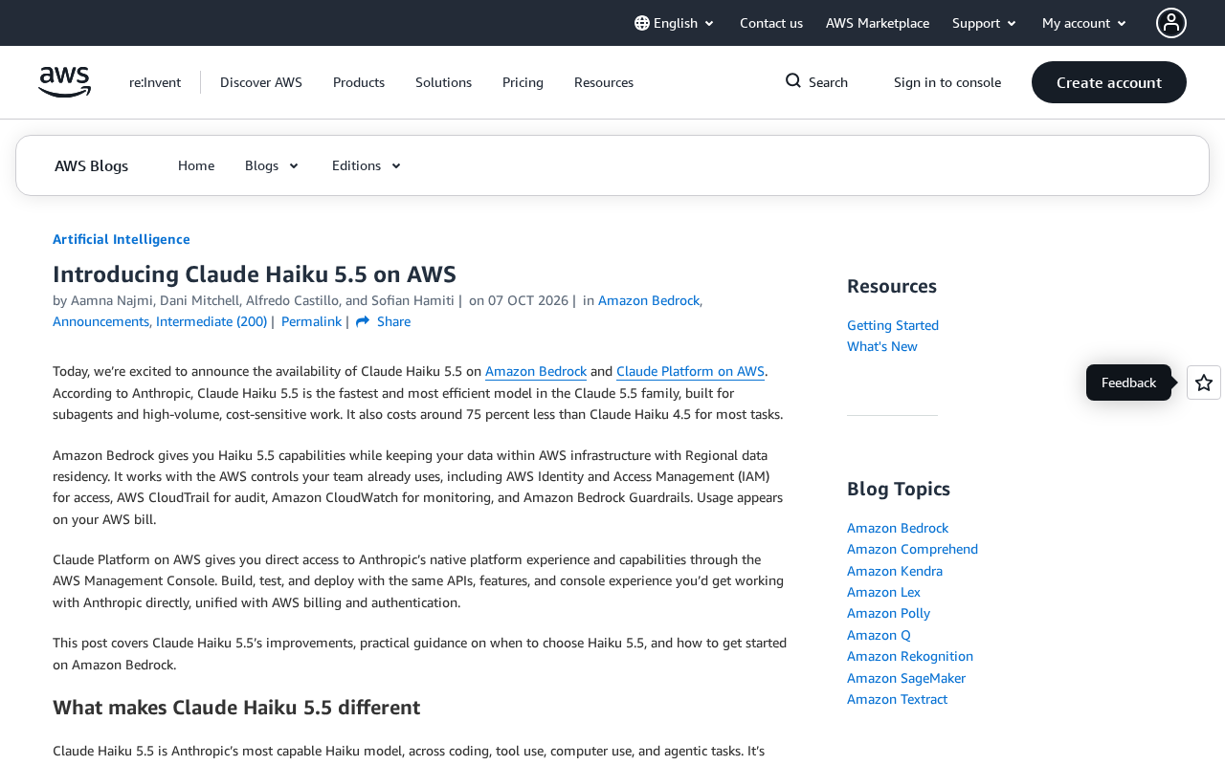Expand the Support menu
The height and width of the screenshot is (765, 1225).
click(985, 23)
